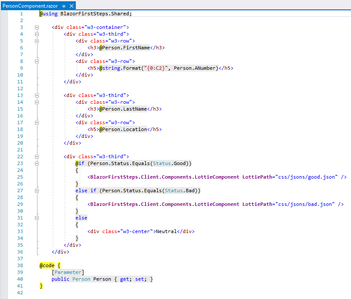Screen dimensions: 351x299
Task: Click the set; accessor on line 40
Action: coord(141,279)
